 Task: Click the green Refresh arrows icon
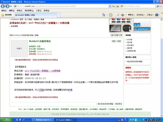pyautogui.click(x=113, y=6)
